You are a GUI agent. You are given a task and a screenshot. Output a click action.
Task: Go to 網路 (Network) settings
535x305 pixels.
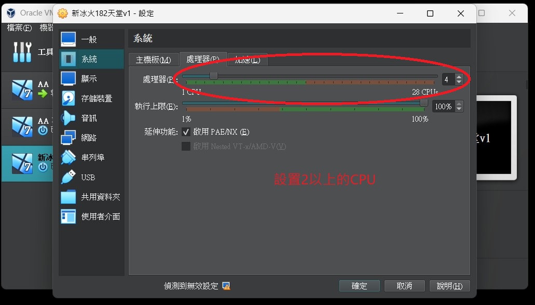tap(89, 138)
